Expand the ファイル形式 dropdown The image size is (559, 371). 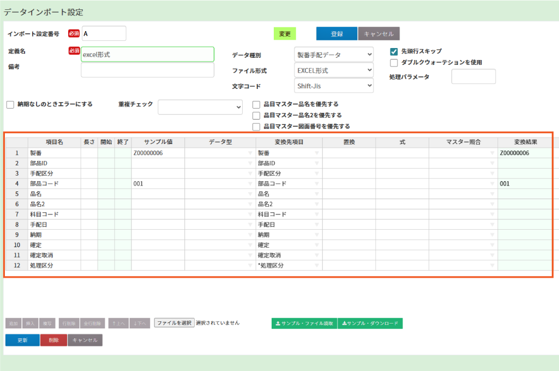pos(334,70)
